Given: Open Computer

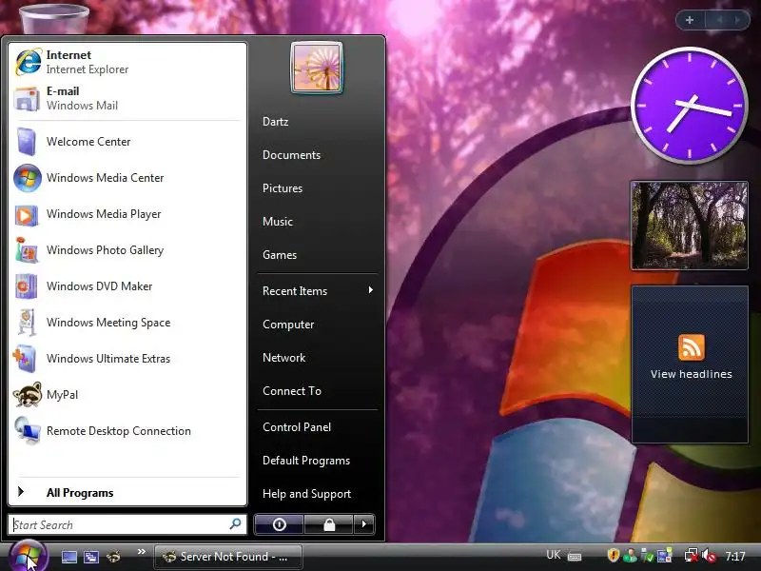Looking at the screenshot, I should coord(317,325).
